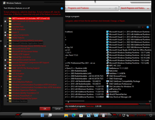The width and height of the screenshot is (155, 120).
Task: Open notification center icon in system tray
Action: coord(151,115)
